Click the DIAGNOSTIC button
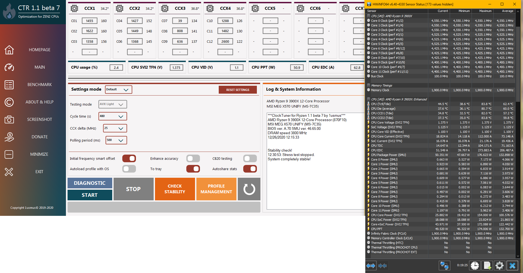Image resolution: width=523 pixels, height=273 pixels. pos(90,183)
